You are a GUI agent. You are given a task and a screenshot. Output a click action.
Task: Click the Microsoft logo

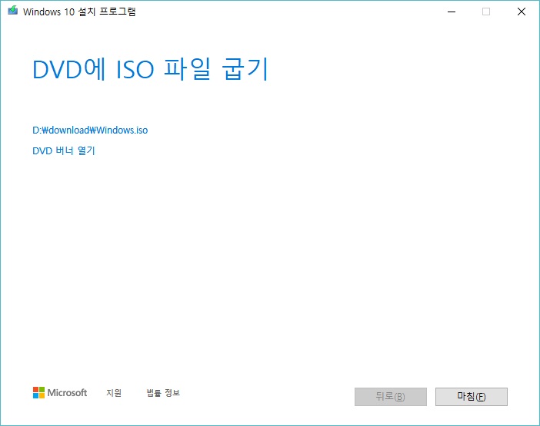60,392
